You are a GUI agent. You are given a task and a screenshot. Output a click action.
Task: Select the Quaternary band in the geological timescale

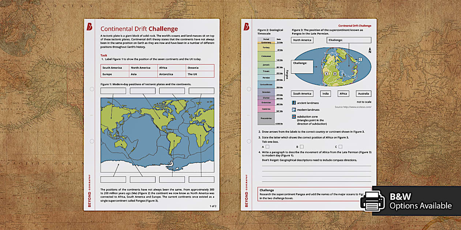click(x=265, y=42)
